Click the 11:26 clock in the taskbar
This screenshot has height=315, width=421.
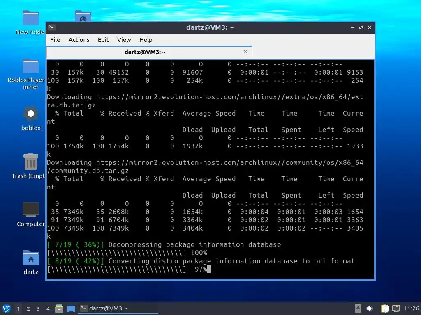coord(412,308)
